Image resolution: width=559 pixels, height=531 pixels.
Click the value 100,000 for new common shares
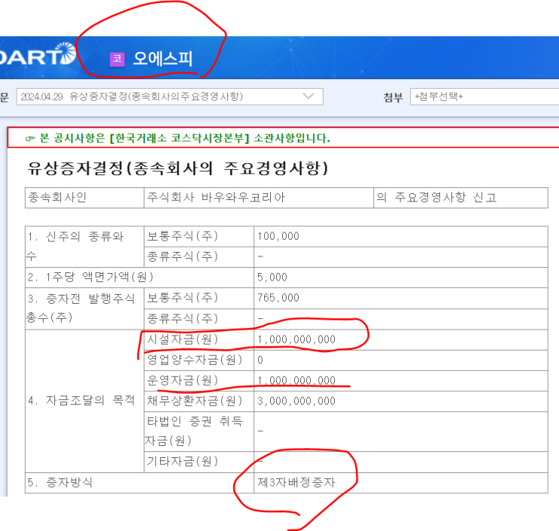(278, 236)
